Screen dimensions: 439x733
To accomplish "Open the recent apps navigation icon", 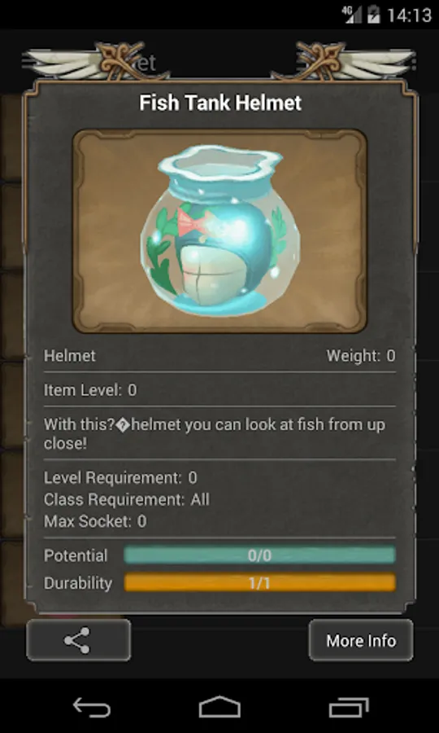I will coord(349,707).
